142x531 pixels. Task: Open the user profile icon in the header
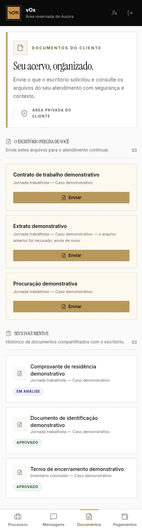[x=114, y=13]
